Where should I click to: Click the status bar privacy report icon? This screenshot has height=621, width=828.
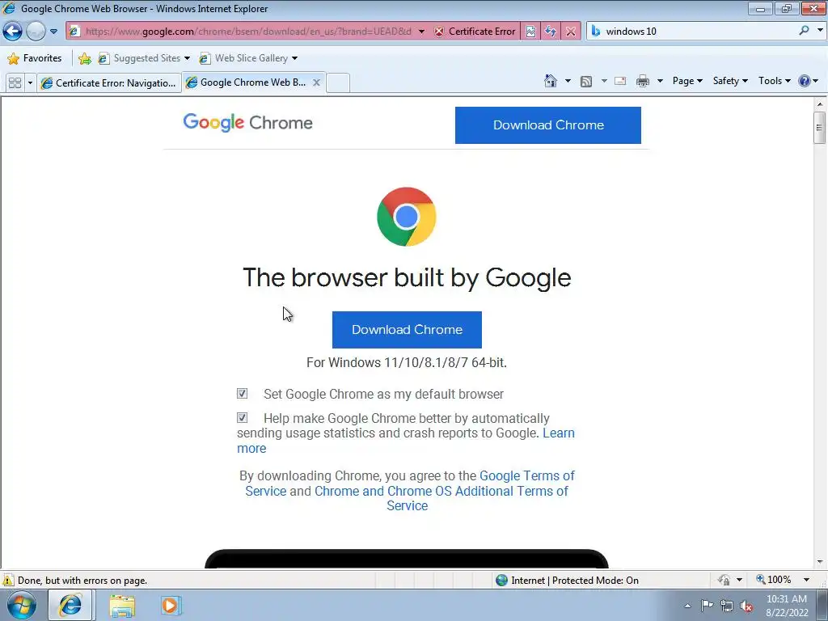click(724, 580)
